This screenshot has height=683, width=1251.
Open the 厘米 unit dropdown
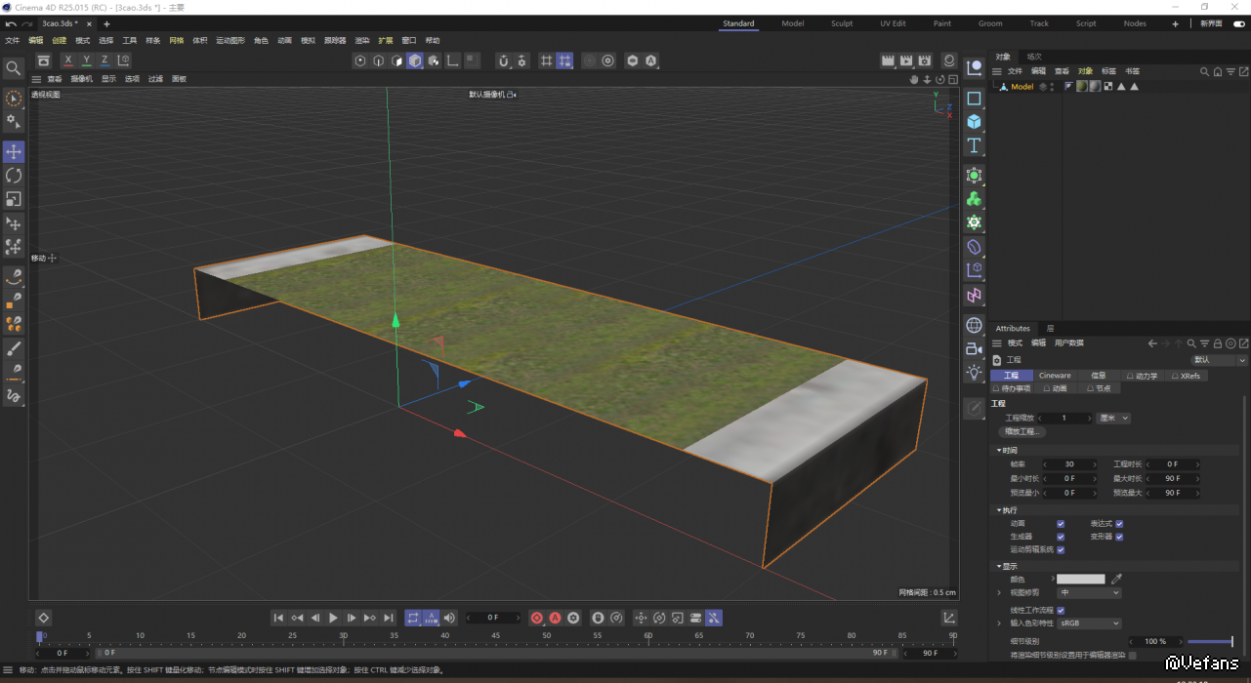pyautogui.click(x=1113, y=418)
